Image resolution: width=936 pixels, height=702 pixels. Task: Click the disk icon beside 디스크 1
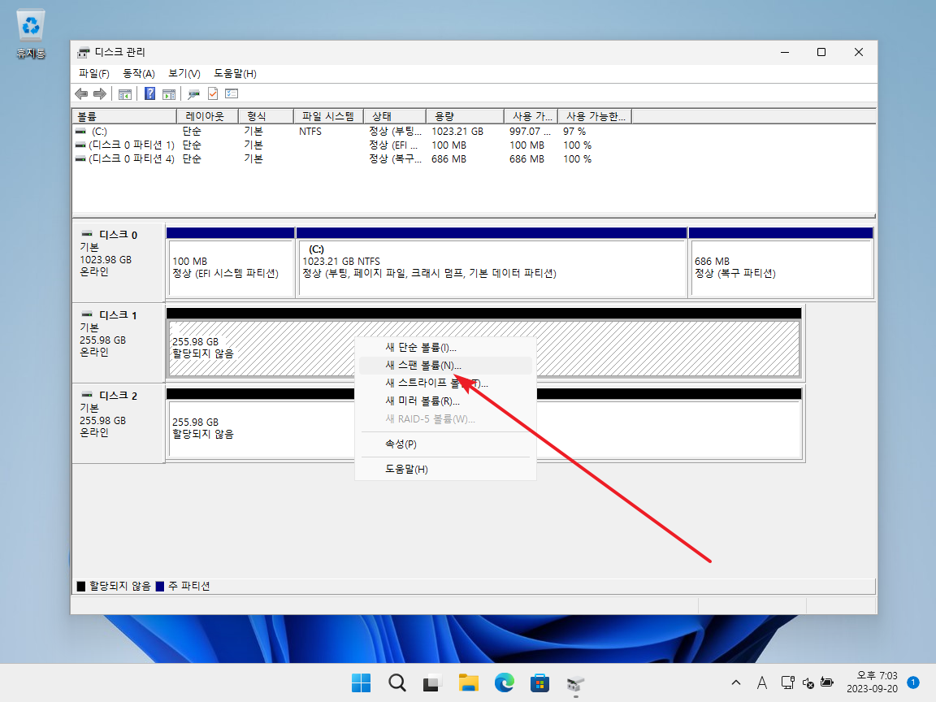pos(87,314)
